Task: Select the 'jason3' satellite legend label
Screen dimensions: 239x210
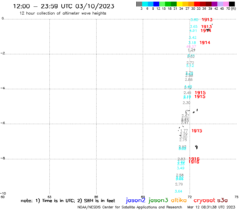Action: (x=158, y=200)
